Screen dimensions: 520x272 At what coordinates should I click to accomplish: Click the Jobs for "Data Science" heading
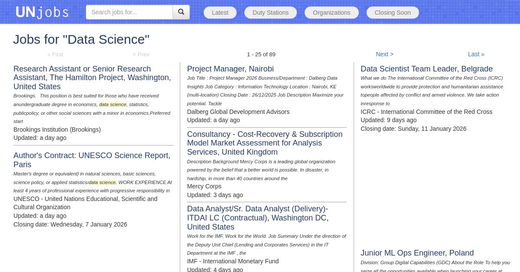coord(81,39)
